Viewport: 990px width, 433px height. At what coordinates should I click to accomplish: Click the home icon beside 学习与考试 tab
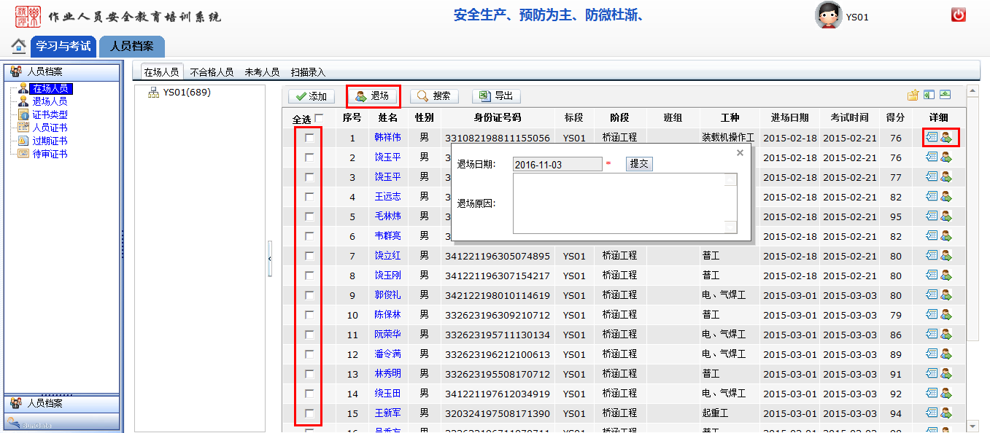tap(19, 46)
